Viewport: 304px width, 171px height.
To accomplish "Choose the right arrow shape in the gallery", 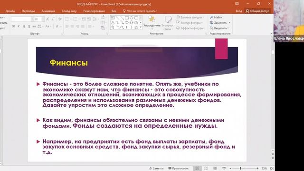I will (127, 23).
